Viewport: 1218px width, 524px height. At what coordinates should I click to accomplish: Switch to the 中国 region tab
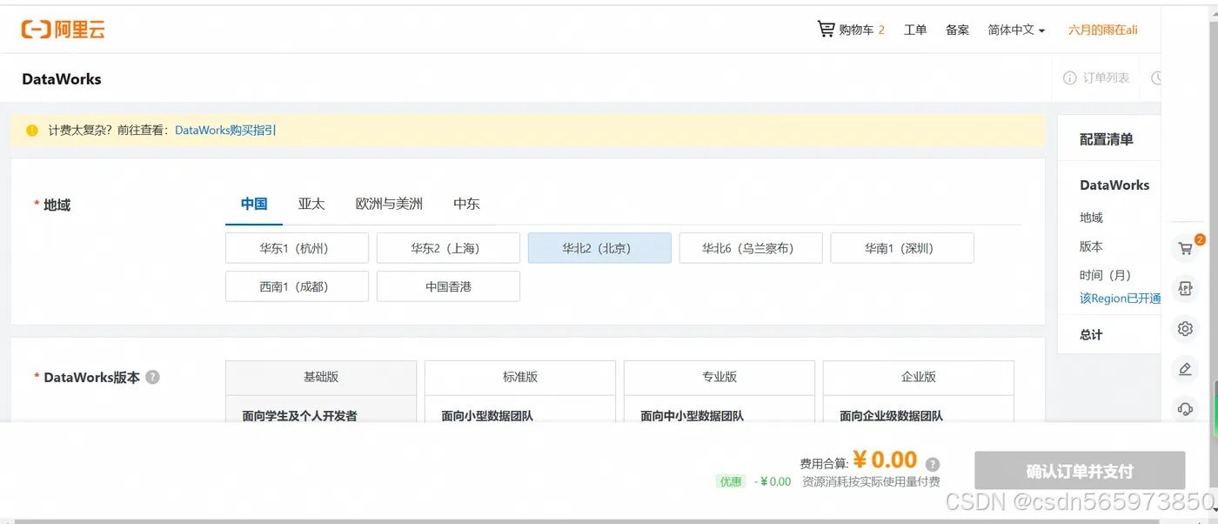pyautogui.click(x=254, y=204)
